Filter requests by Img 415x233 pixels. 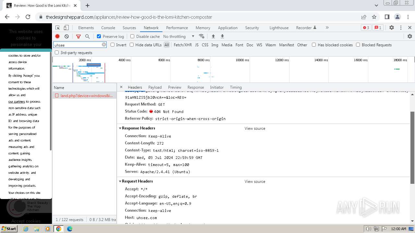pos(215,45)
